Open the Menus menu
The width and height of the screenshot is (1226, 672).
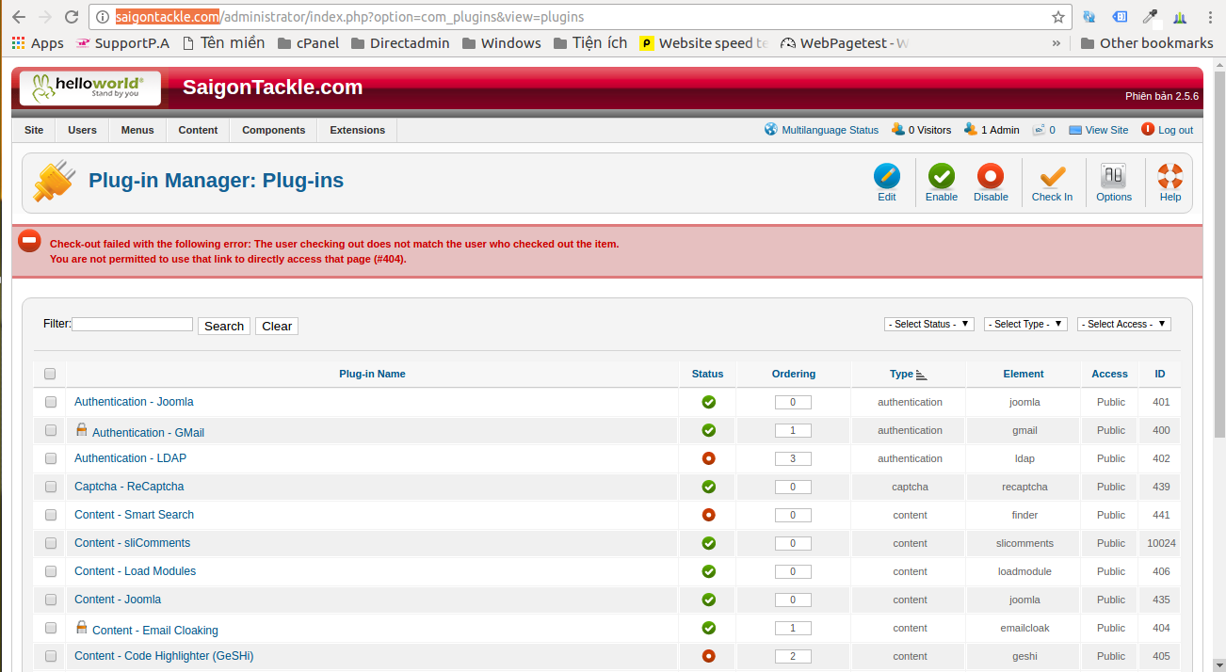[137, 130]
